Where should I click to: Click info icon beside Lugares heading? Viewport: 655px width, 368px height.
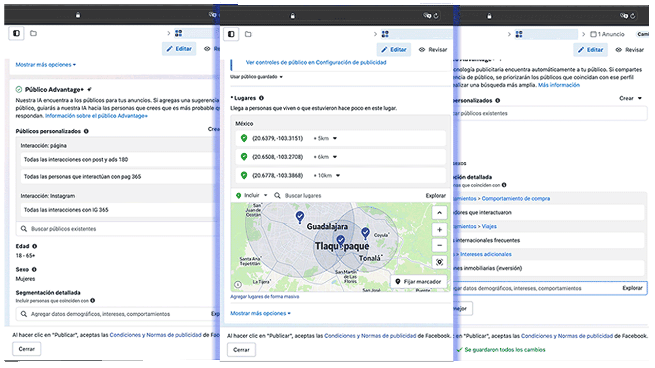262,98
